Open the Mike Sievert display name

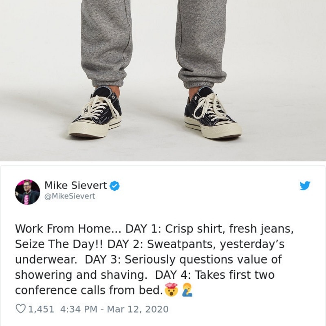76,185
